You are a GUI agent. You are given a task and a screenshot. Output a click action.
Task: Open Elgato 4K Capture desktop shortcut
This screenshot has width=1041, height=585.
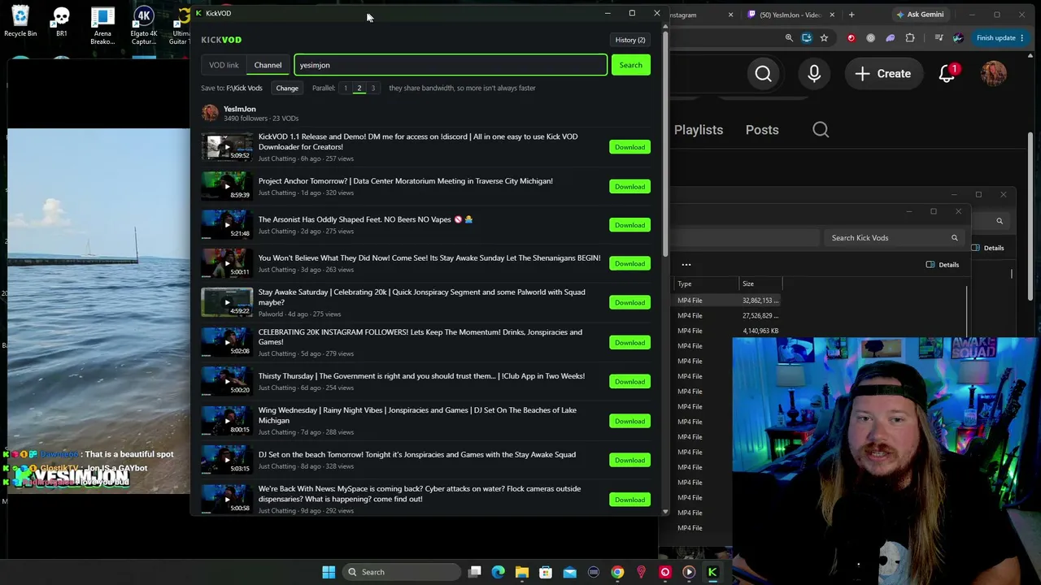[x=144, y=26]
